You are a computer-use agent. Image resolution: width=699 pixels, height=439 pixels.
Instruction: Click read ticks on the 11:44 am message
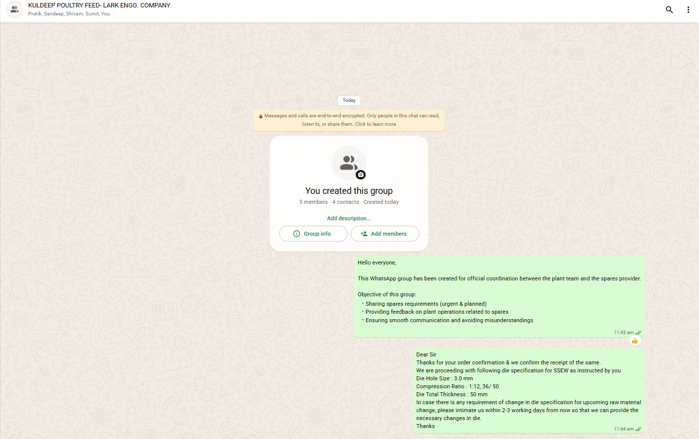(x=638, y=429)
